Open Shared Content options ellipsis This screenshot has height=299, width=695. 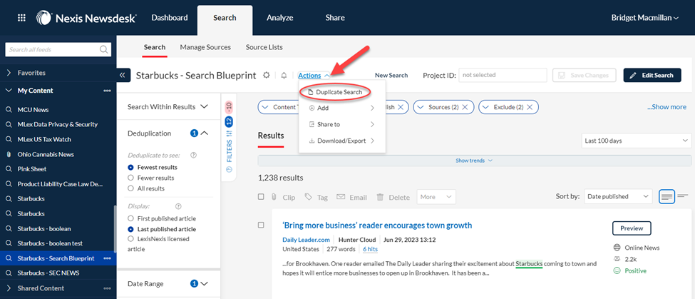pos(107,288)
